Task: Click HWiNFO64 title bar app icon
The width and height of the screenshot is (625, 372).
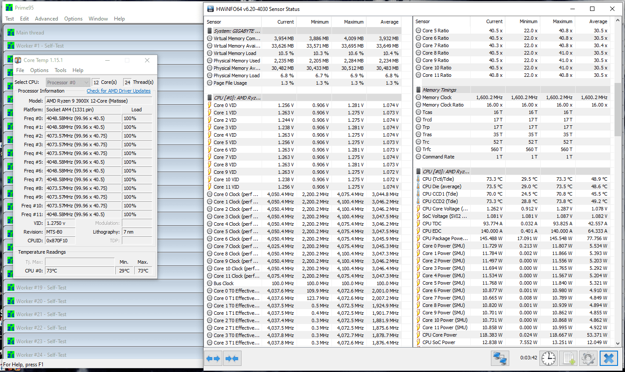Action: (x=211, y=9)
